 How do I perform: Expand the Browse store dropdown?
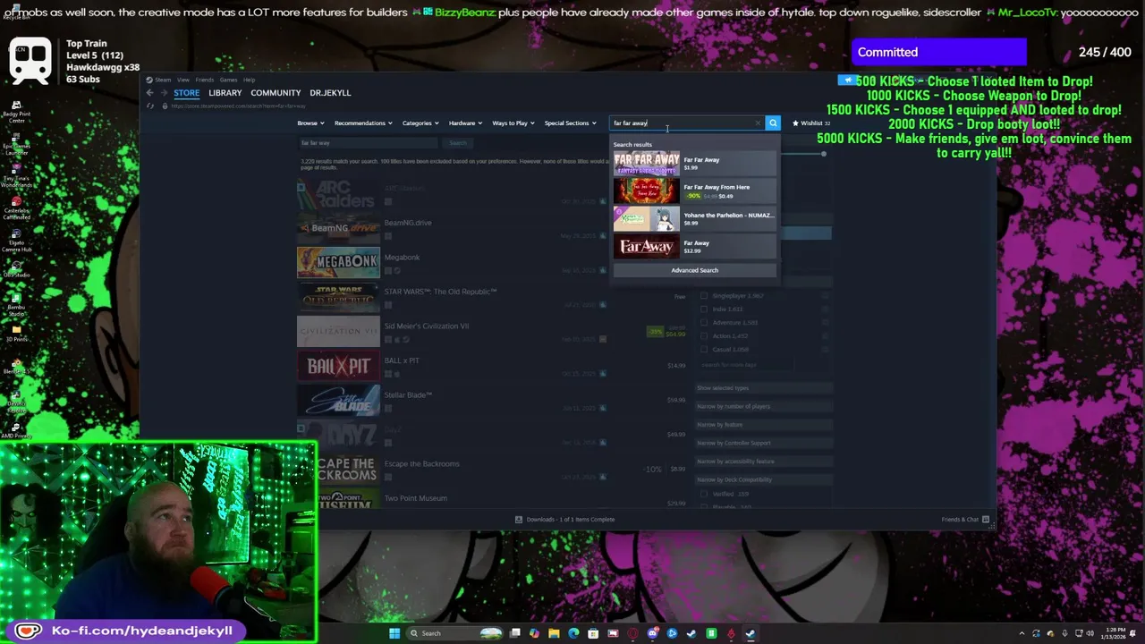point(310,123)
